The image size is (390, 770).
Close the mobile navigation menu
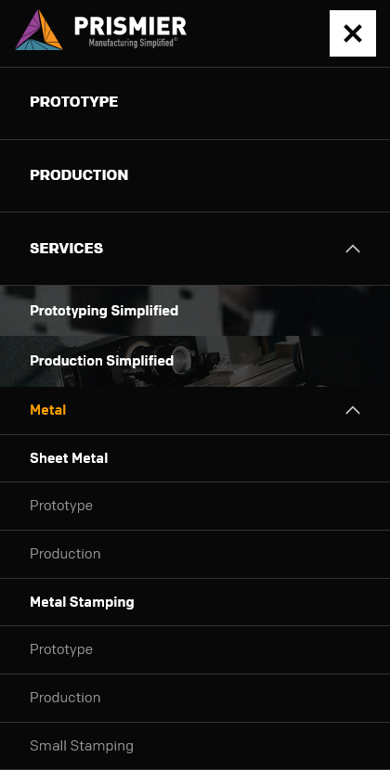pyautogui.click(x=353, y=33)
